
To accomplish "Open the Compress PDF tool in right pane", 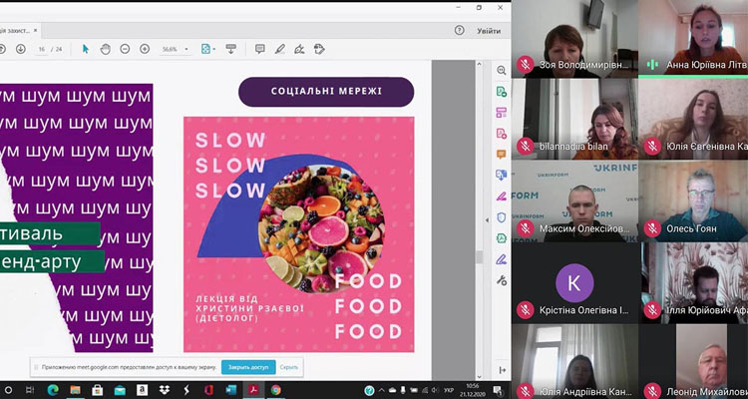I will [502, 238].
